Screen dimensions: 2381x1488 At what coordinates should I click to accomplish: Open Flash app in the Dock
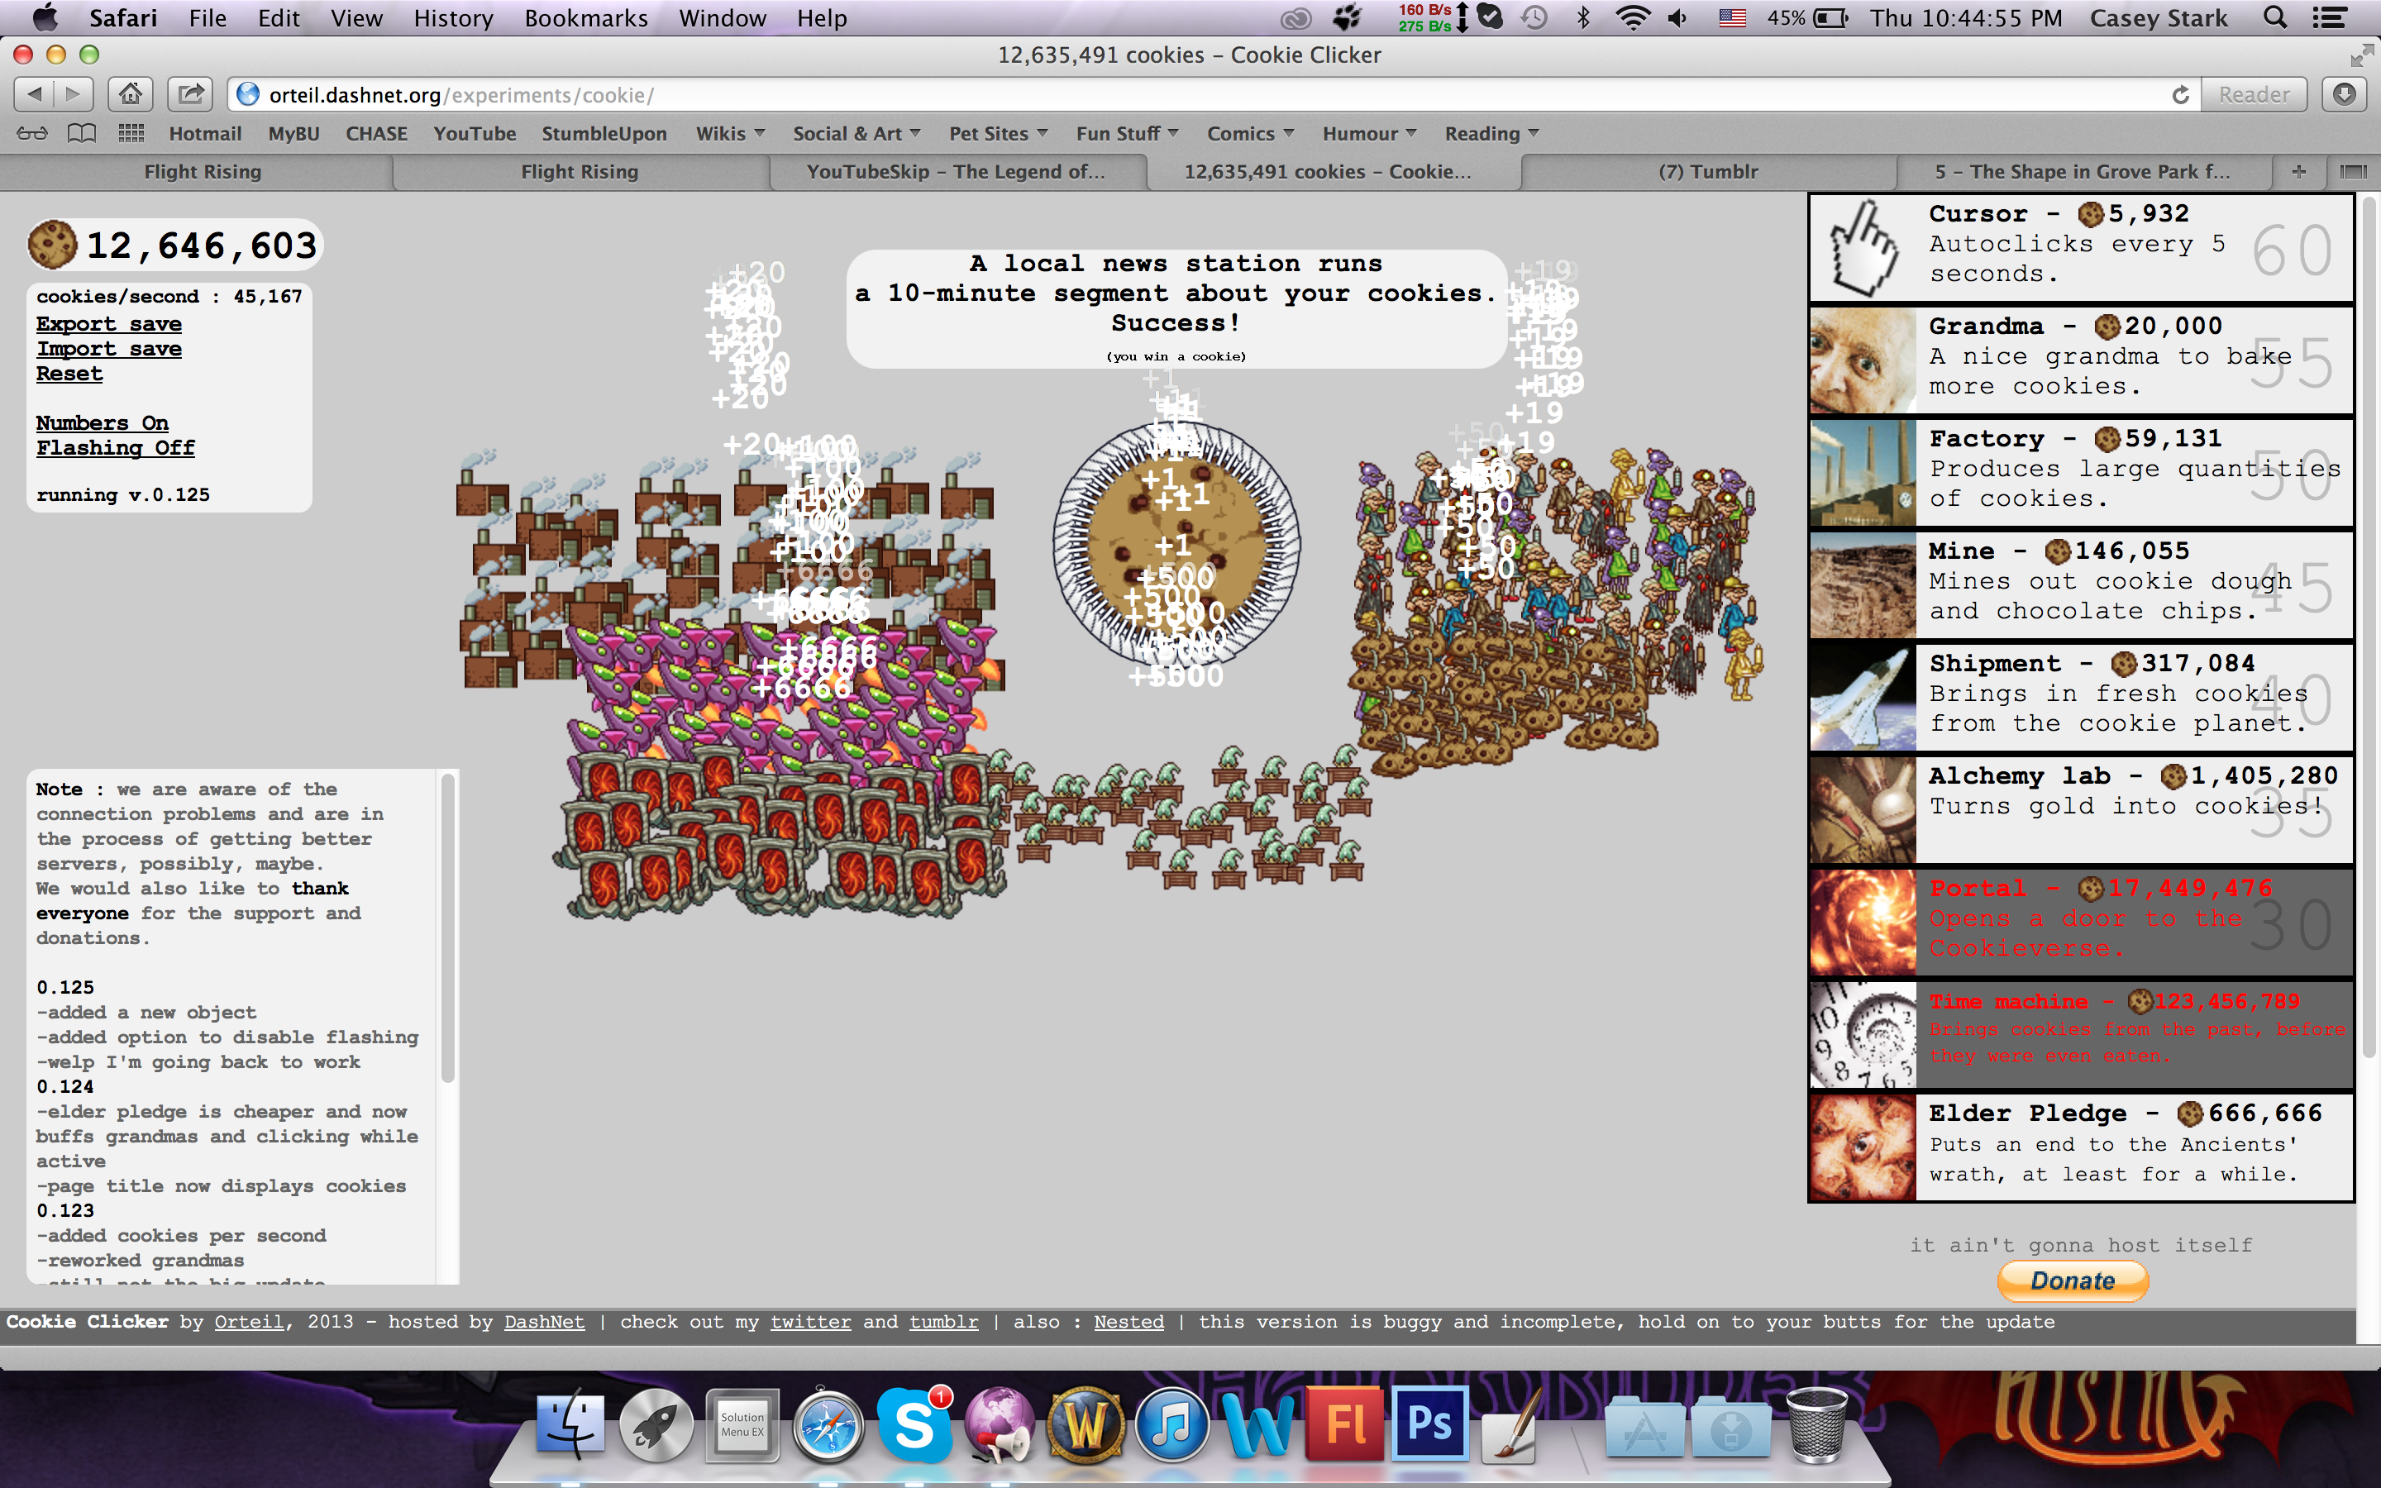(x=1344, y=1424)
